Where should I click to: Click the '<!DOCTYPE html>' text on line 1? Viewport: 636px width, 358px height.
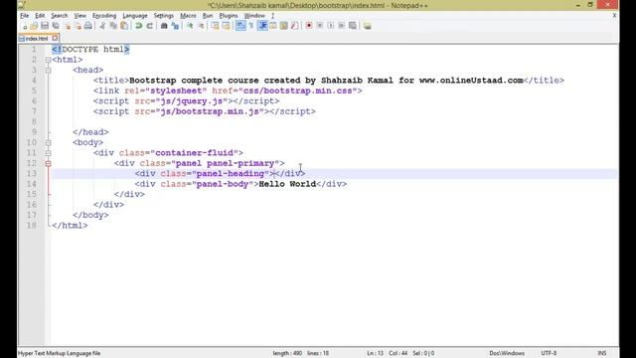(90, 50)
